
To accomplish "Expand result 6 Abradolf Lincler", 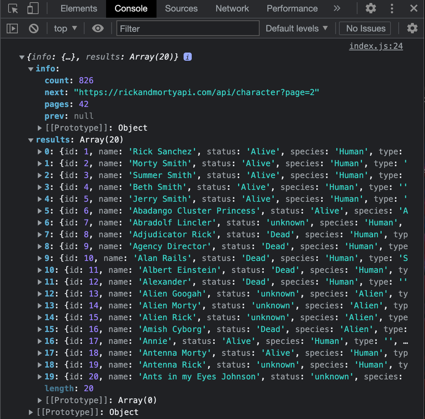I will coord(40,222).
